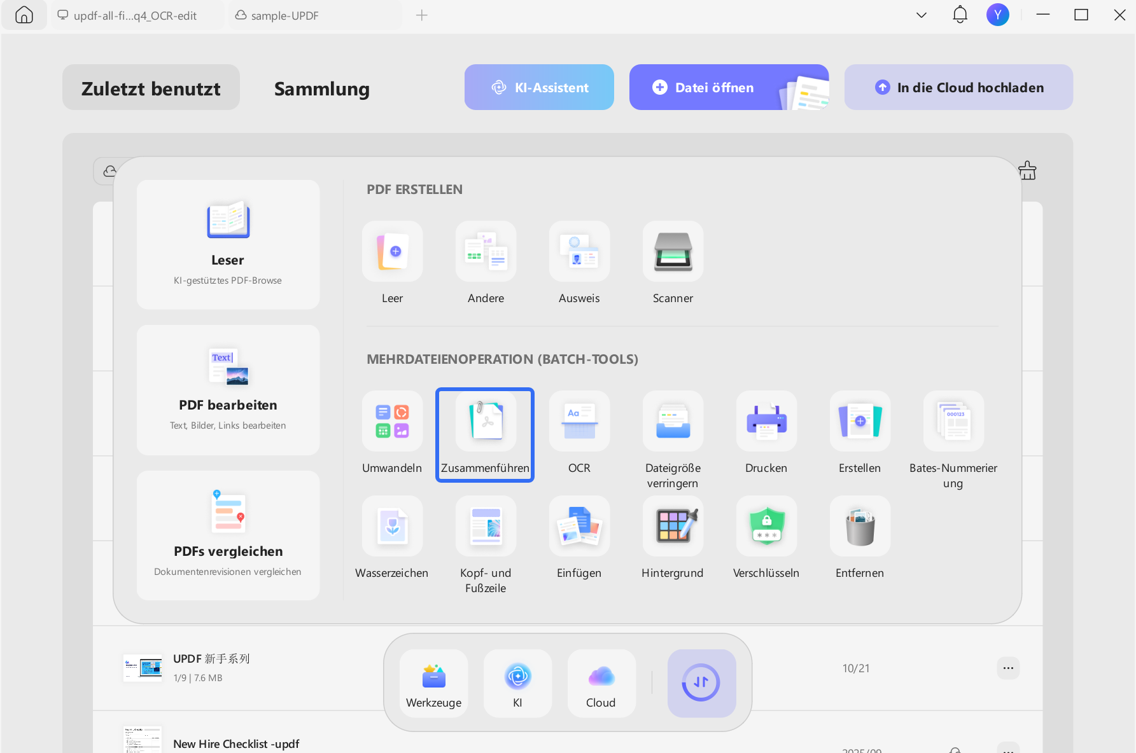Viewport: 1136px width, 753px height.
Task: Open the PDF bearbeiten card
Action: tap(228, 390)
